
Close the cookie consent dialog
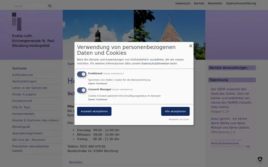click(191, 46)
